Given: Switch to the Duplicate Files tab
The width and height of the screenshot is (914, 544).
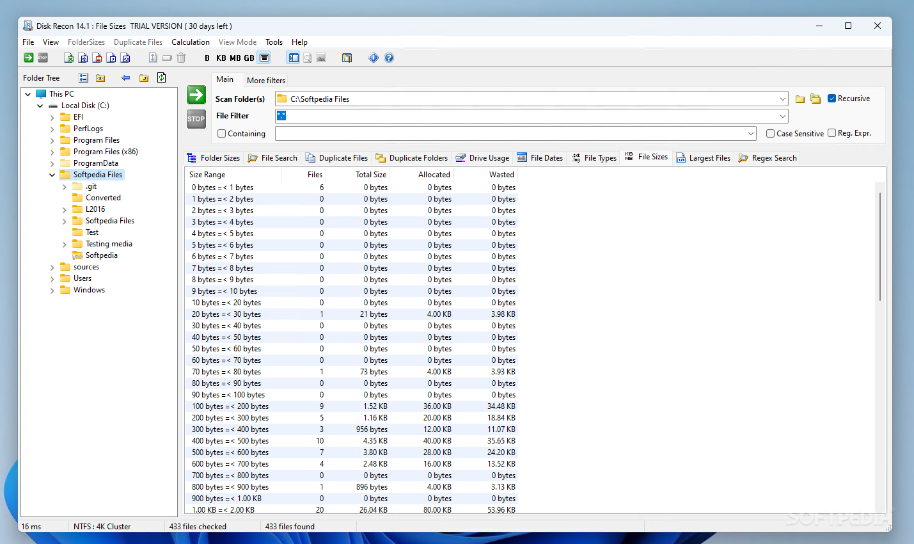Looking at the screenshot, I should [337, 158].
